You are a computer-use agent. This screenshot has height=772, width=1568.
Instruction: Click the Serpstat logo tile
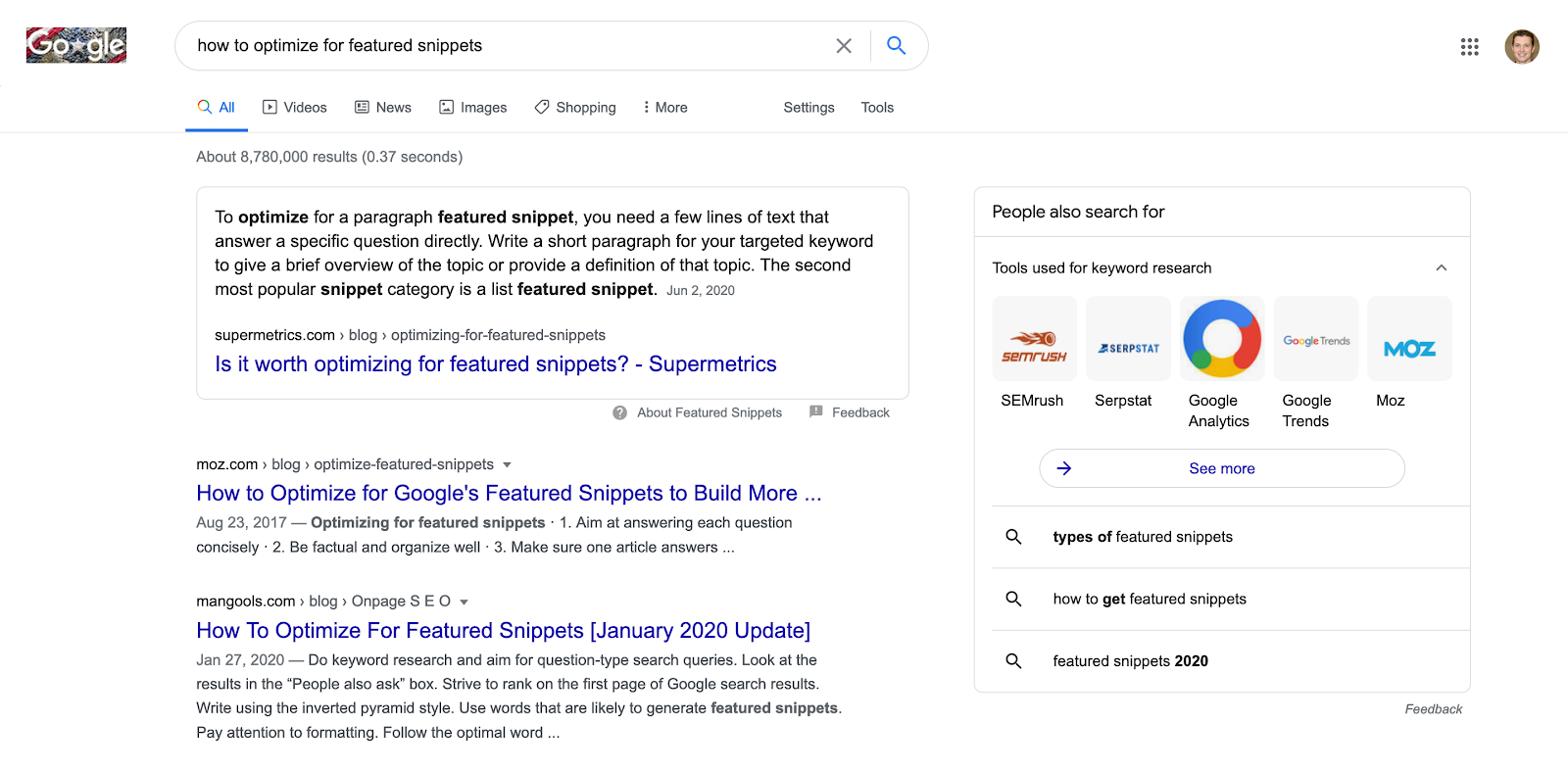click(1128, 339)
